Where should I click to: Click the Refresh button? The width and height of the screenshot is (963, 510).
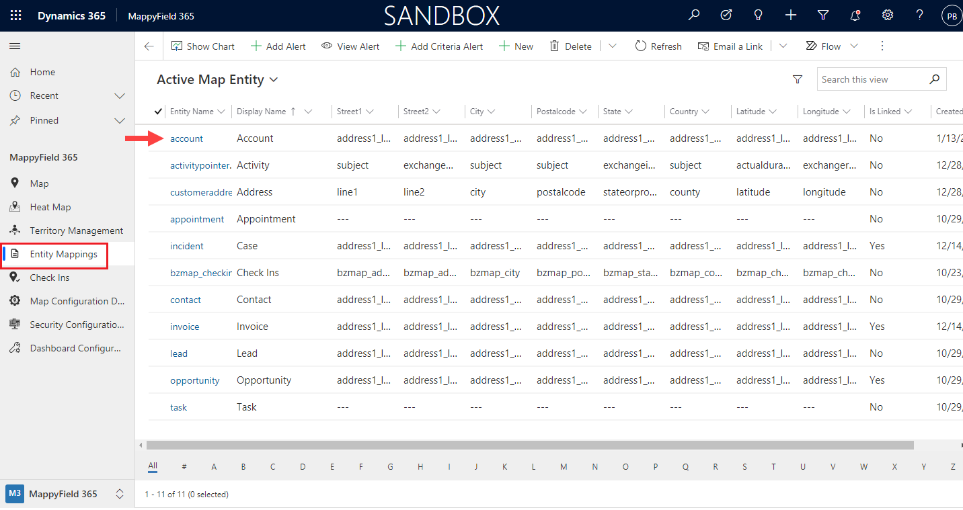(658, 46)
